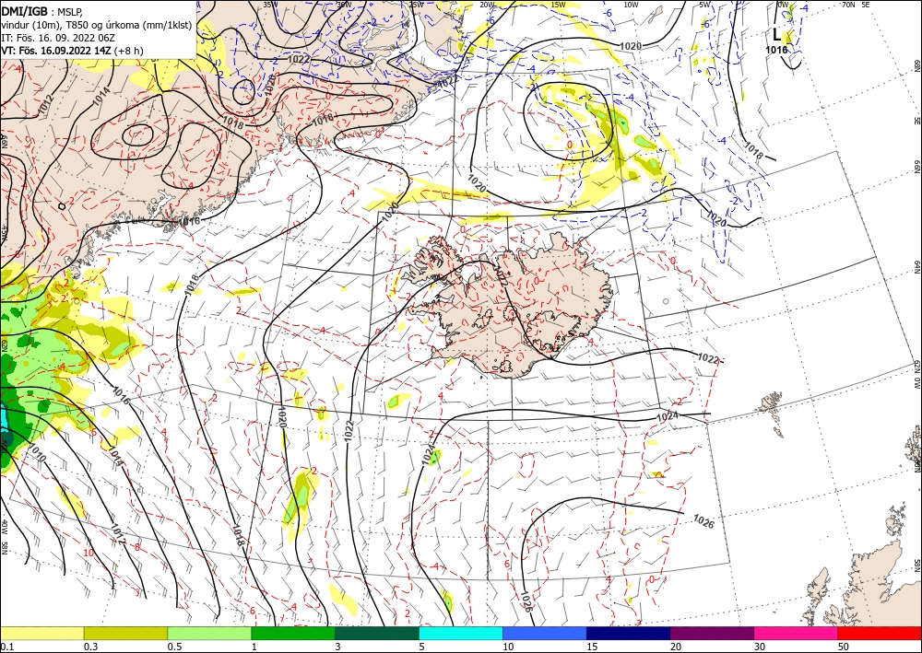Click the cyan 5–10 legend color segment
The image size is (922, 653).
461,633
